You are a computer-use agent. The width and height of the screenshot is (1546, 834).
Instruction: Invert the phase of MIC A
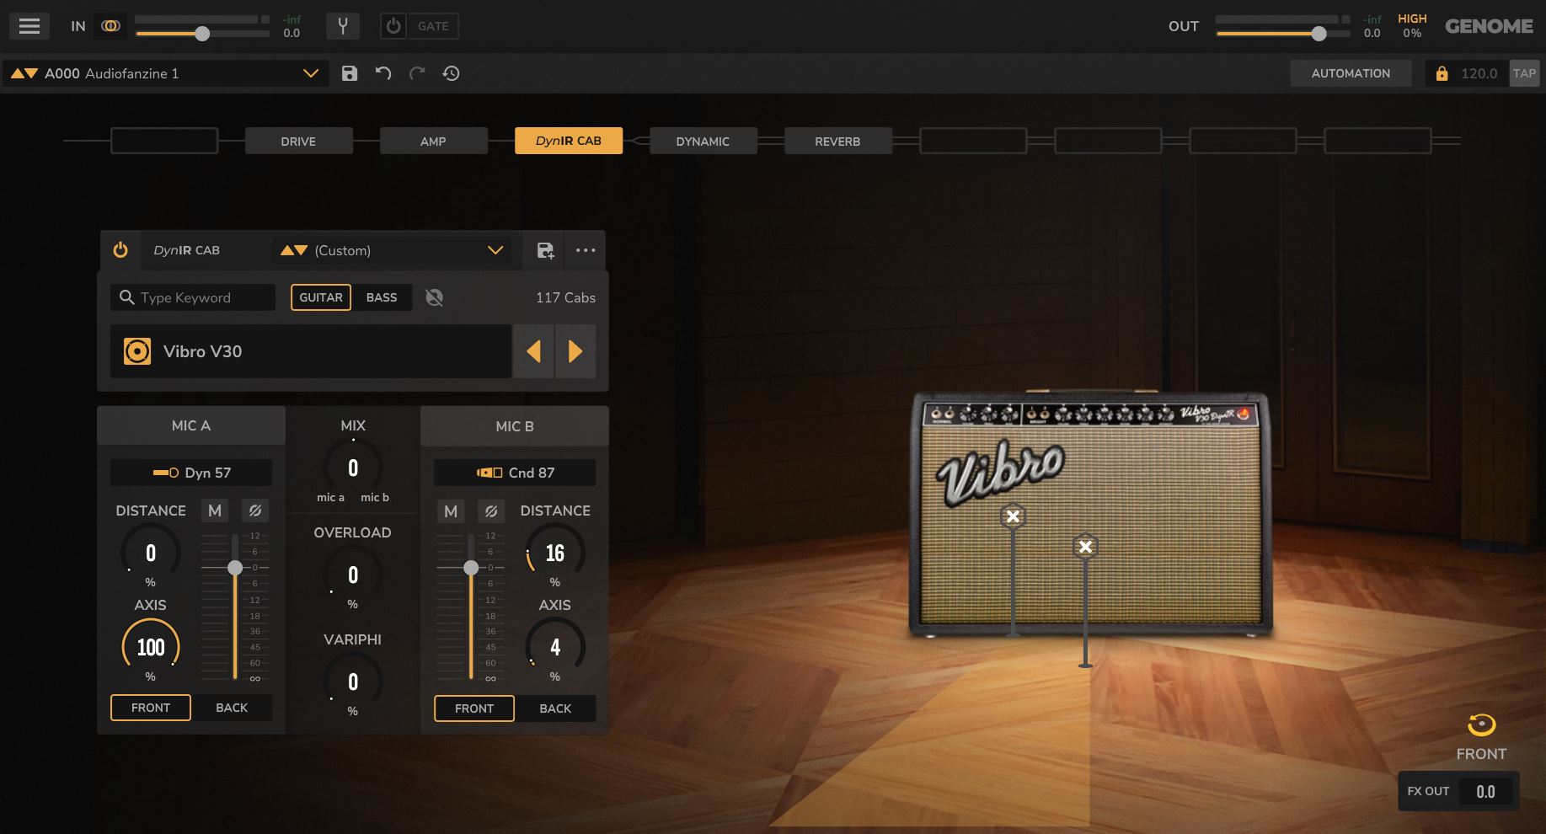[x=255, y=511]
